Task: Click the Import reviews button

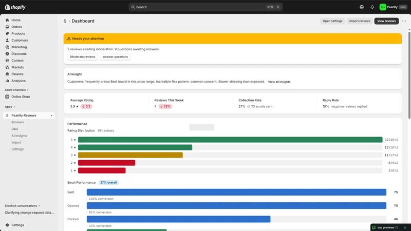Action: (359, 21)
